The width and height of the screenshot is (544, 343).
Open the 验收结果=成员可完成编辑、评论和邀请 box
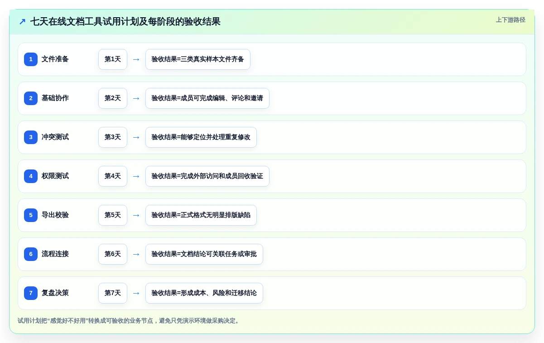207,98
